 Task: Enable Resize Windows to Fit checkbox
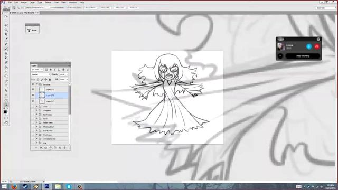tap(24, 8)
